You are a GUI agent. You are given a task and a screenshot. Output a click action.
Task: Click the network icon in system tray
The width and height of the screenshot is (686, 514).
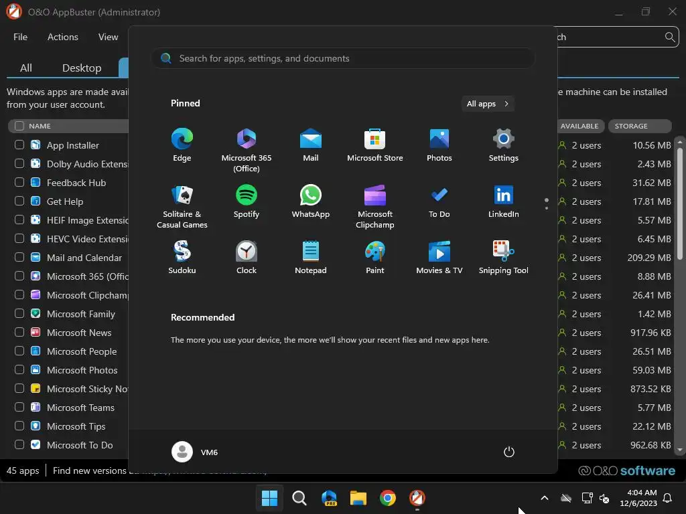587,498
